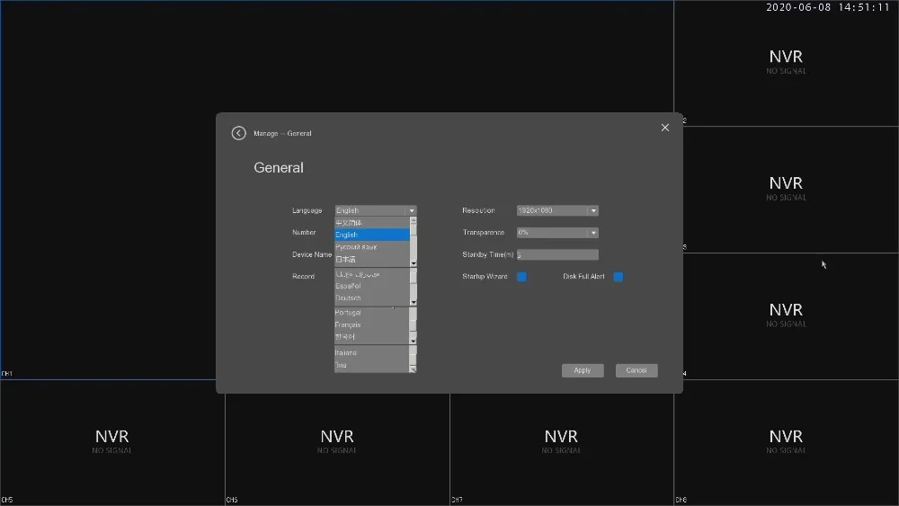Toggle the Disk Full Alert checkbox

pos(619,277)
